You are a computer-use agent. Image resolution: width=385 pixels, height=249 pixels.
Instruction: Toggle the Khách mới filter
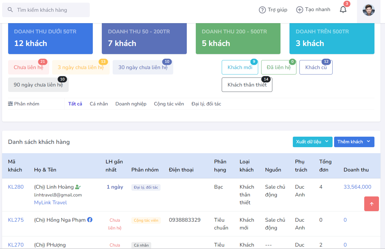point(240,67)
